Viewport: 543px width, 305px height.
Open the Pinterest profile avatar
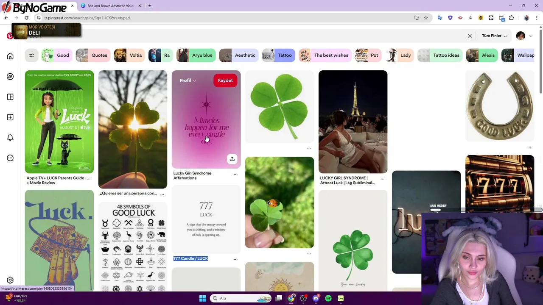521,36
